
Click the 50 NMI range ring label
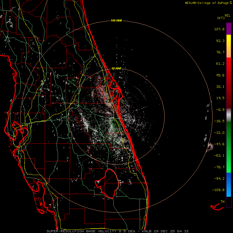pyautogui.click(x=116, y=68)
